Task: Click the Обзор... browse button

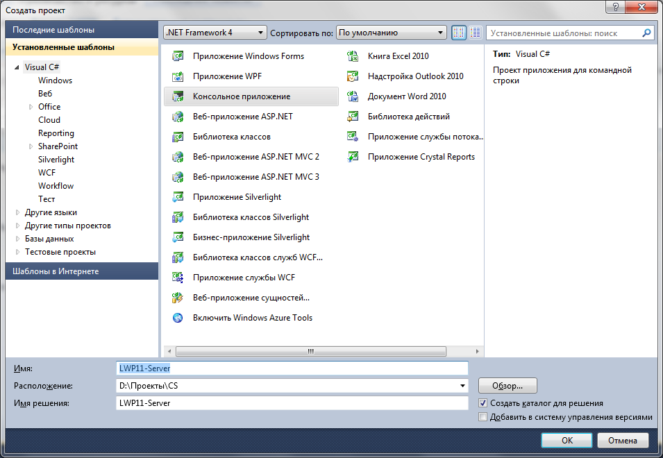Action: click(x=507, y=386)
